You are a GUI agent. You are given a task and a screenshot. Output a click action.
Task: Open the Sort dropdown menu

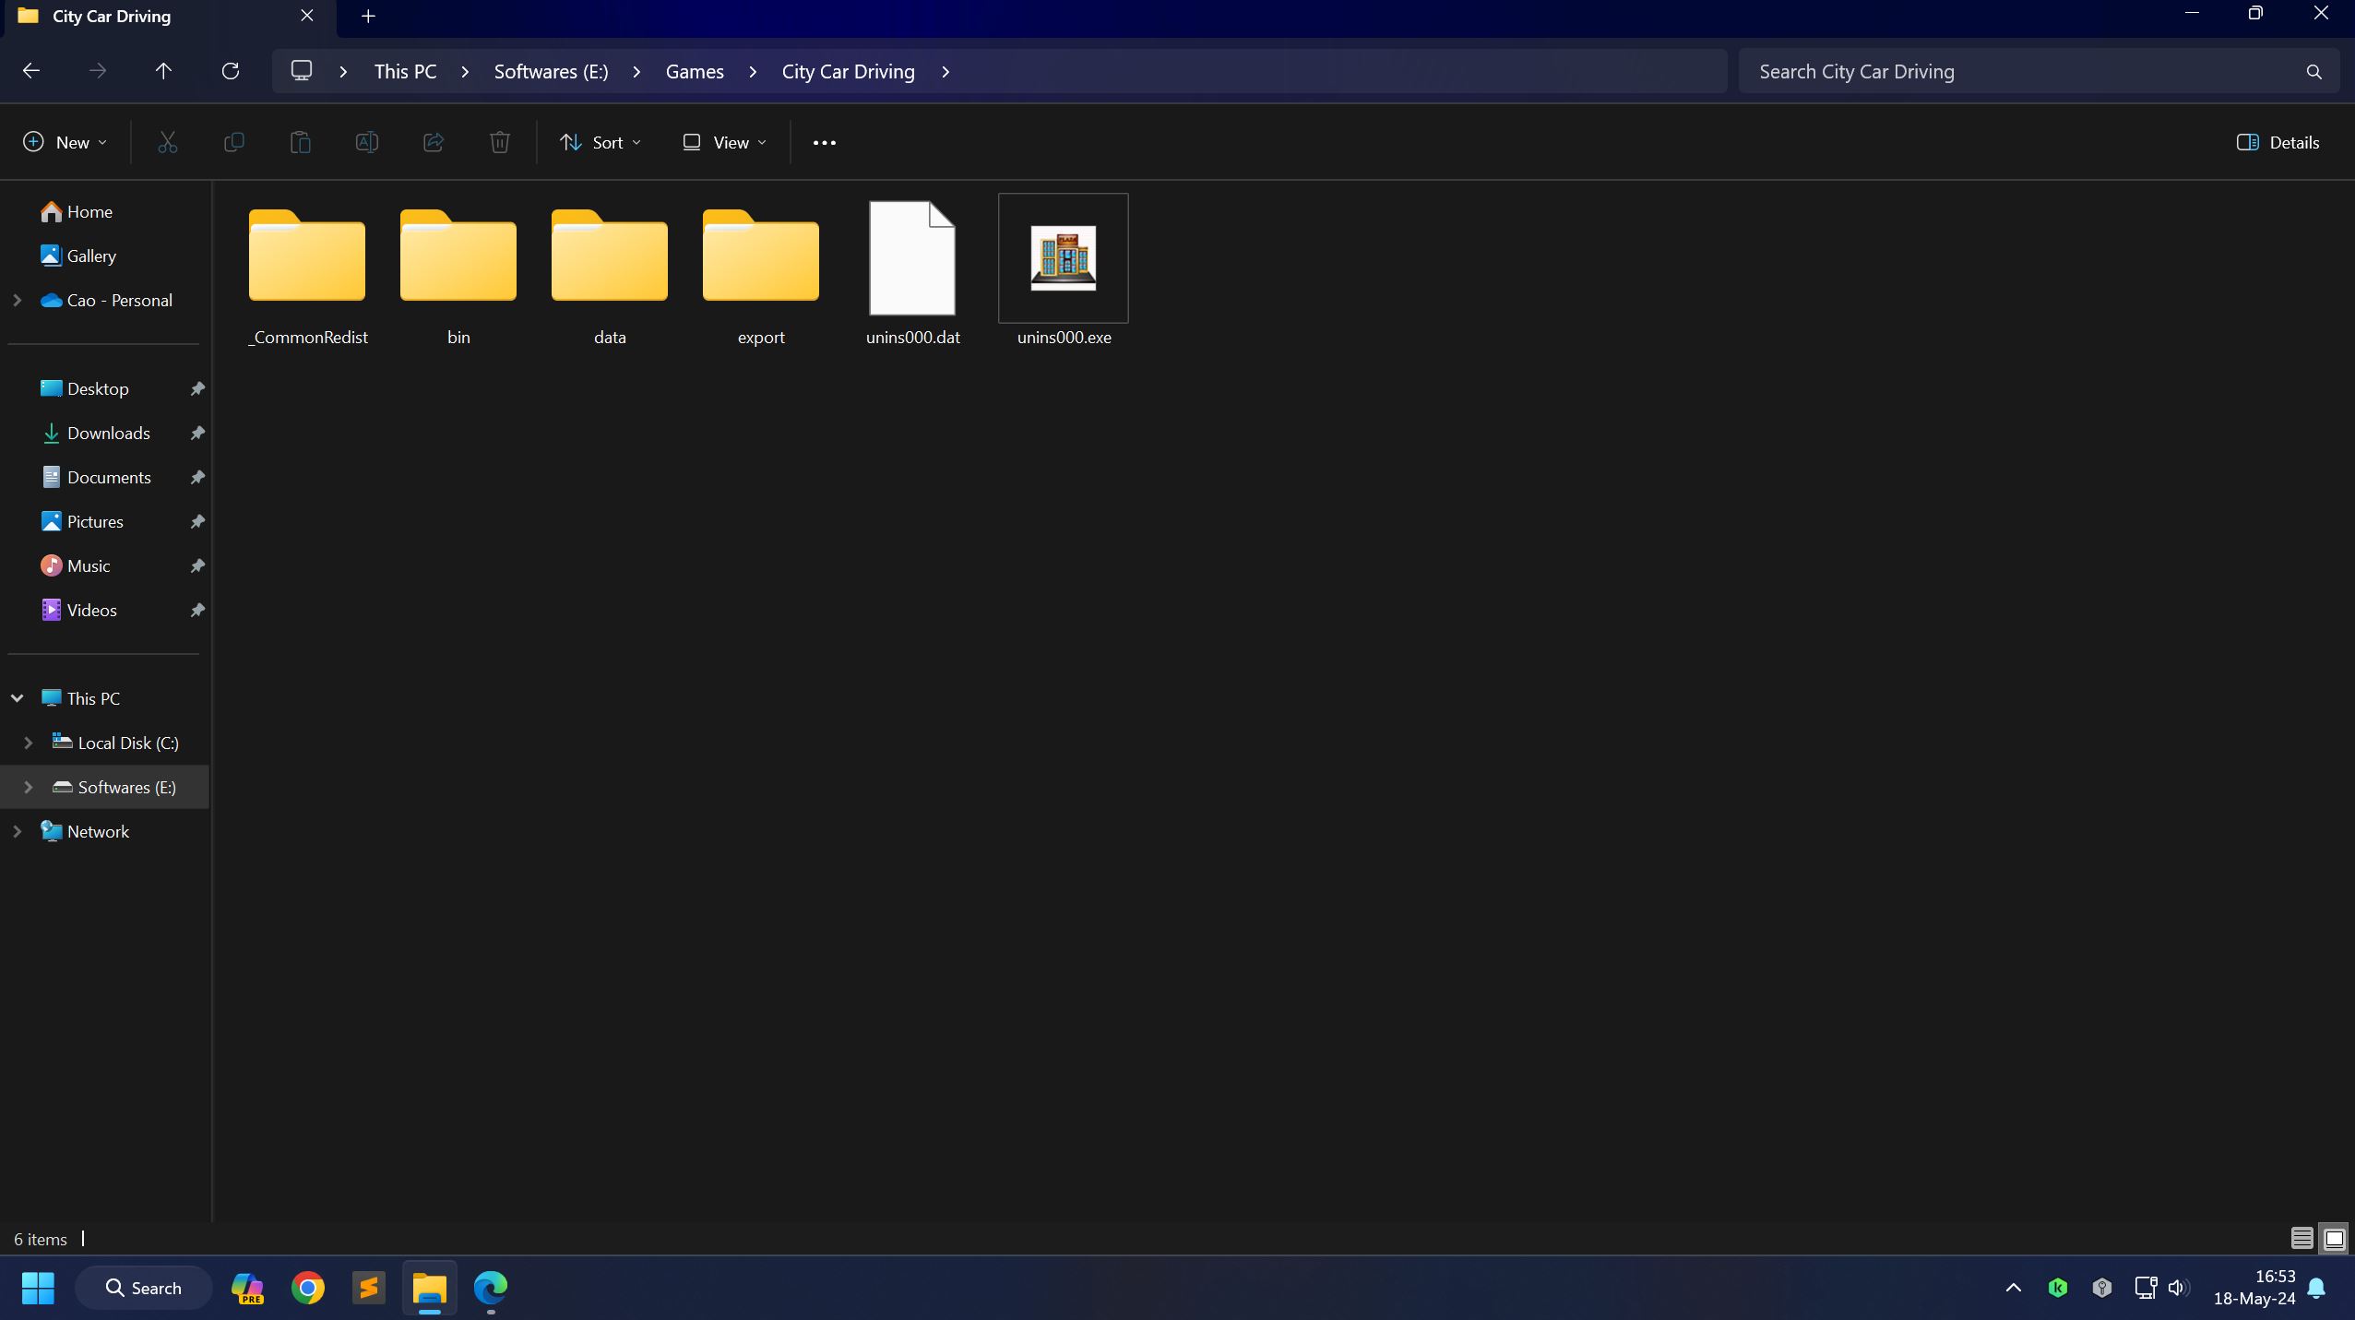click(x=599, y=142)
